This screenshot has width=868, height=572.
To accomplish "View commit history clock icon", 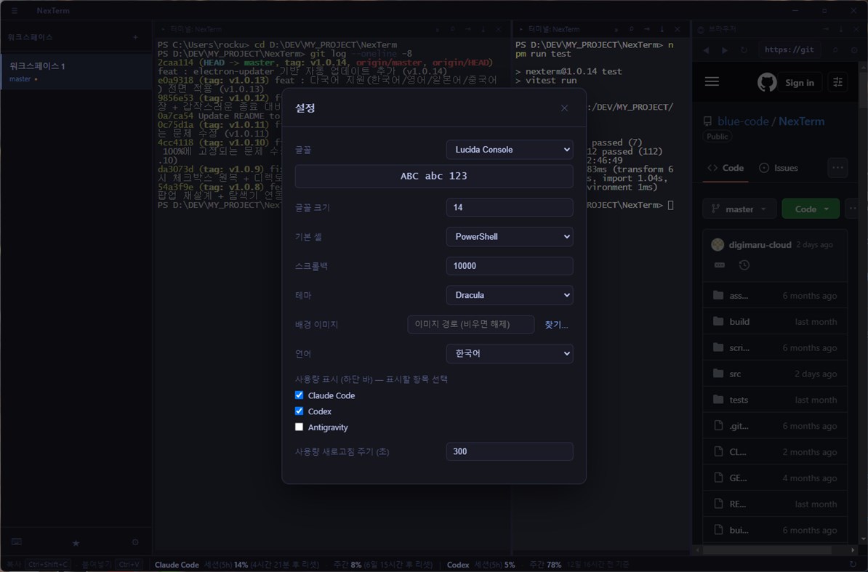I will coord(744,265).
